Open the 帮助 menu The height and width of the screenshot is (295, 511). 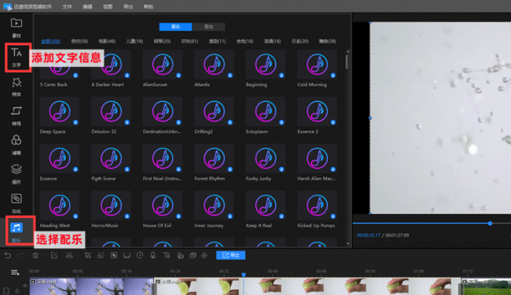pyautogui.click(x=149, y=6)
